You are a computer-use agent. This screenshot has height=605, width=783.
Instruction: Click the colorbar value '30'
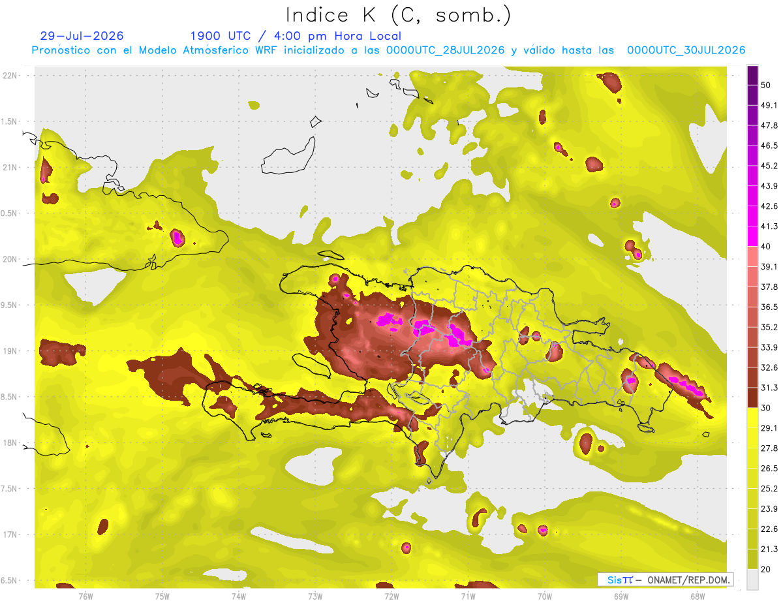pyautogui.click(x=766, y=408)
